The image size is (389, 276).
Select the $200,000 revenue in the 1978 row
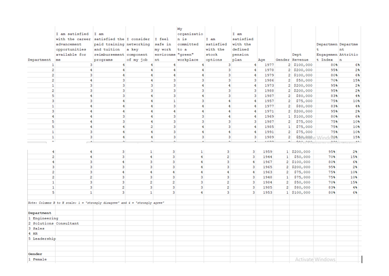click(303, 70)
